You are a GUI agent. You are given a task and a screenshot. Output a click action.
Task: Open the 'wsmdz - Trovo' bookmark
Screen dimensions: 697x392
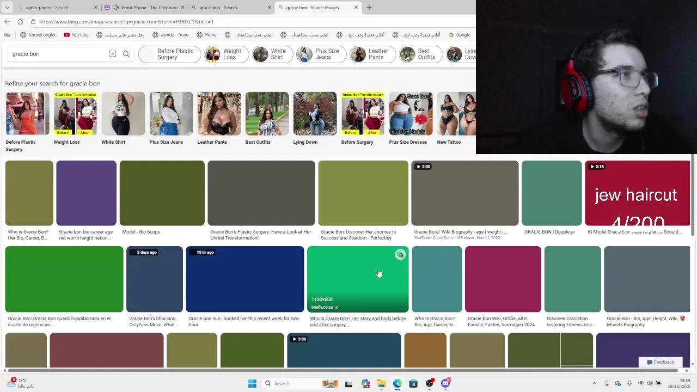point(170,35)
